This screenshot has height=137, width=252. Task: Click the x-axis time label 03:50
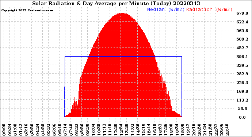pos(32,130)
